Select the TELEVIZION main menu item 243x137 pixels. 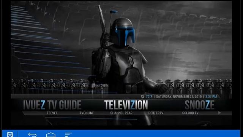pos(126,105)
